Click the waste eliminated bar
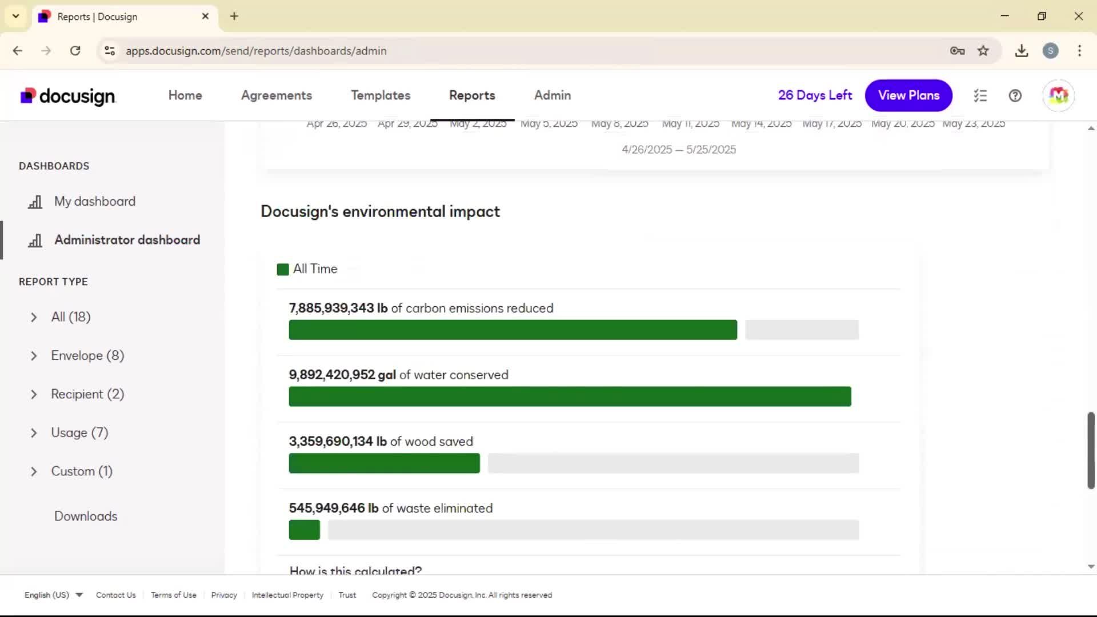This screenshot has width=1097, height=617. coord(305,530)
